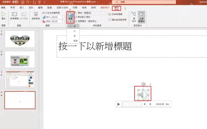
Task: Click the save icon in title bar
Action: (x=23, y=2)
